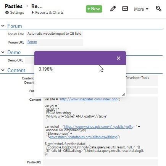This screenshot has height=166, width=166.
Task: Open the More dropdown menu
Action: [x=141, y=9]
